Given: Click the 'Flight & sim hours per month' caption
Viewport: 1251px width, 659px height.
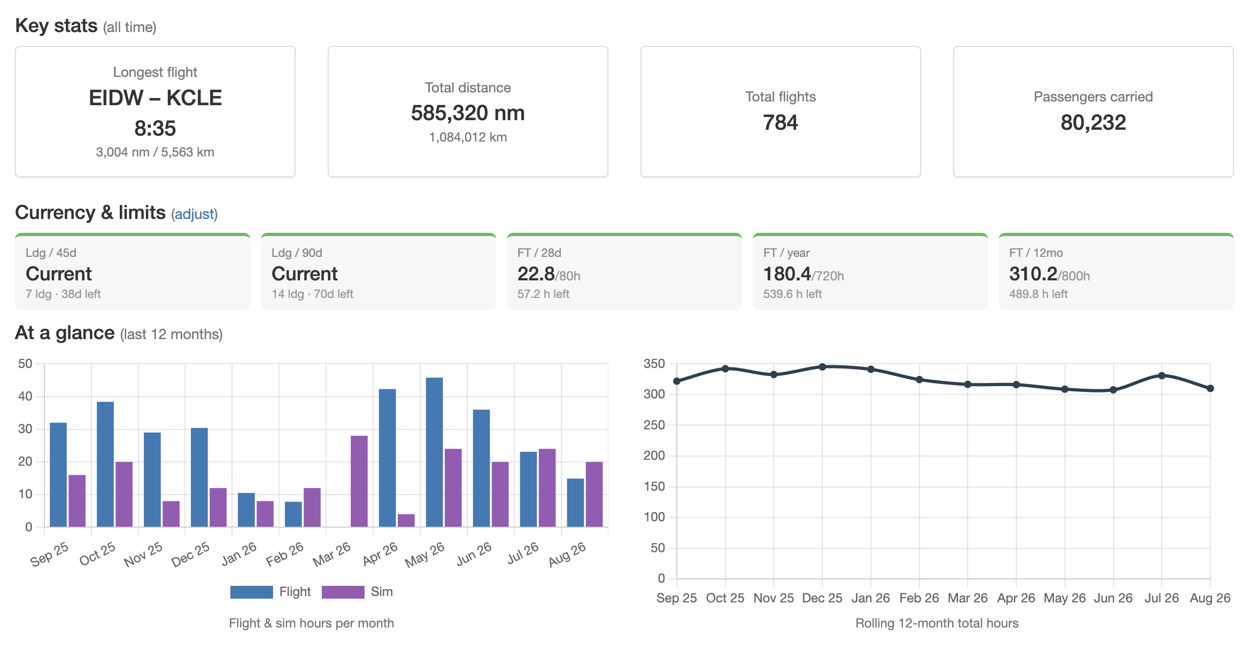Looking at the screenshot, I should (312, 623).
